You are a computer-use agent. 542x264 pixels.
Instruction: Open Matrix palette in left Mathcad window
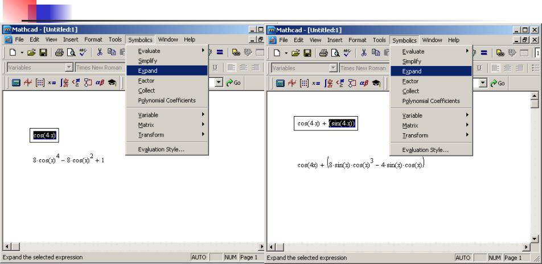[x=40, y=83]
